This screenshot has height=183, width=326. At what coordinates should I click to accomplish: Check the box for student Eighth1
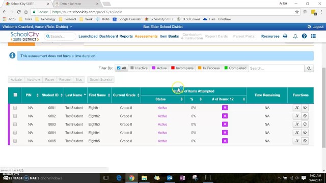click(15, 108)
